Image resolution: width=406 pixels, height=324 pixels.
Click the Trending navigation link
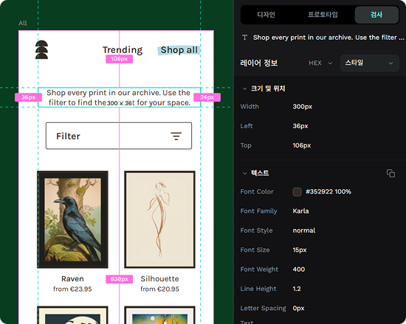123,50
